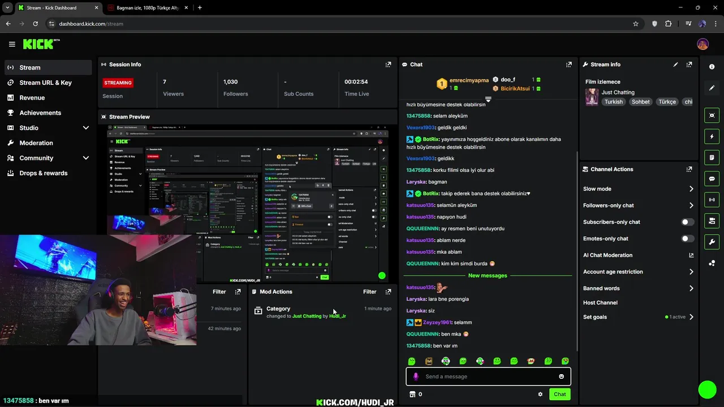Click the wrench icon in right sidebar

(712, 242)
